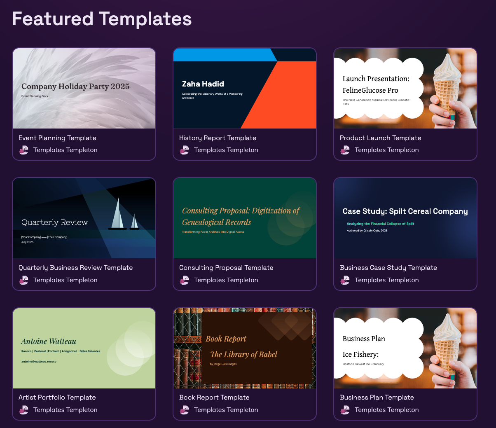Select the Company Holiday Party 2025 thumbnail
The width and height of the screenshot is (496, 428).
(x=84, y=88)
